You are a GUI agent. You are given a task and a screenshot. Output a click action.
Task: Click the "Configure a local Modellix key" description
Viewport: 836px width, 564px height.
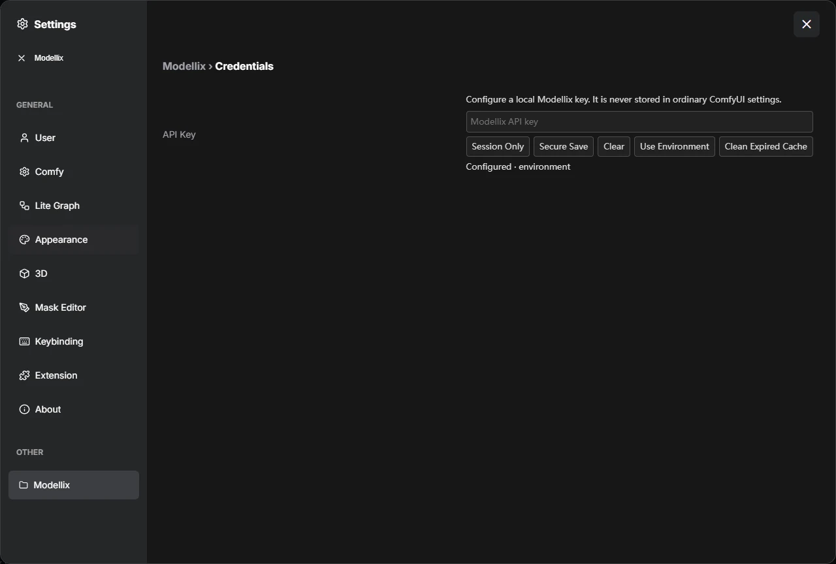point(624,99)
